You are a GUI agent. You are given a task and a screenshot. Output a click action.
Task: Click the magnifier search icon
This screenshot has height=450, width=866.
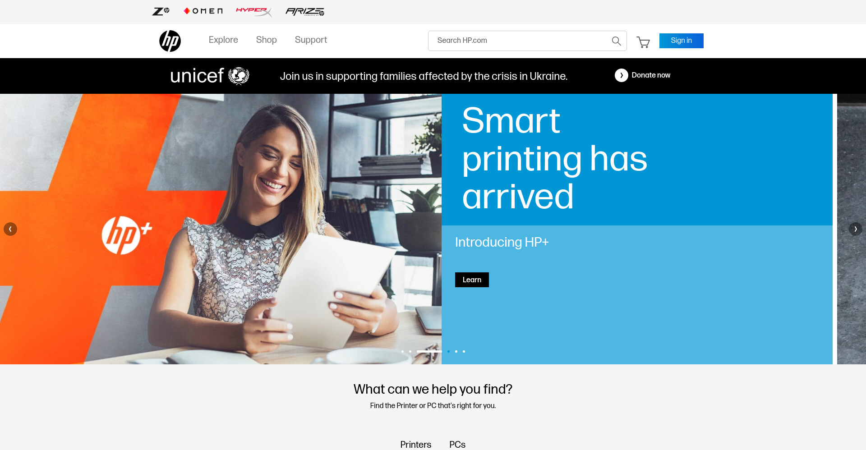pos(616,41)
